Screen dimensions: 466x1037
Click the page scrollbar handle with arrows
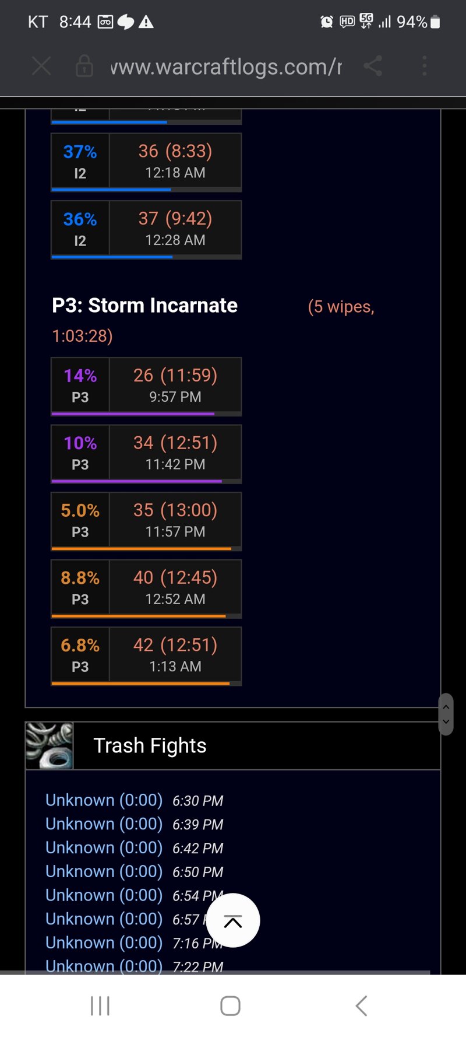pyautogui.click(x=446, y=714)
